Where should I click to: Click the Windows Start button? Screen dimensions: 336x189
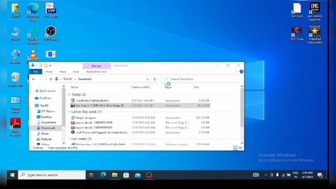13,175
